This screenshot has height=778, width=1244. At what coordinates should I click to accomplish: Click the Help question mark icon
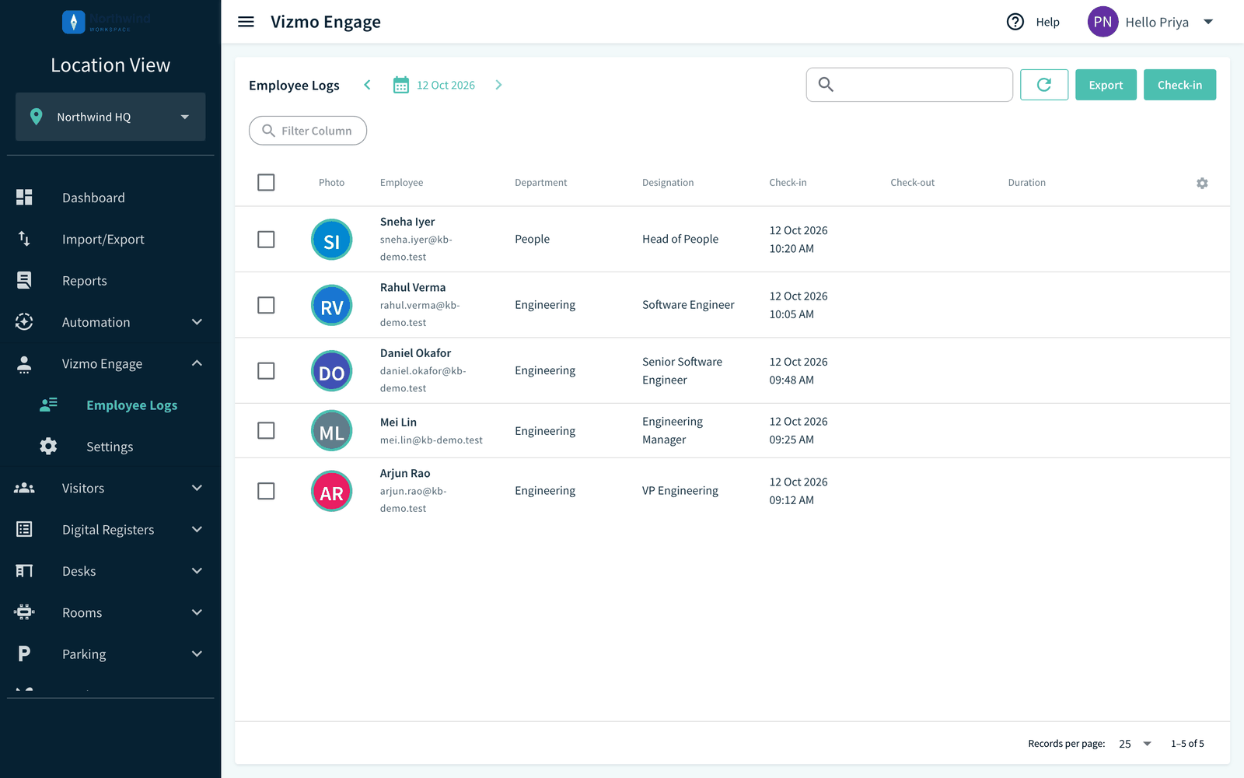tap(1015, 22)
